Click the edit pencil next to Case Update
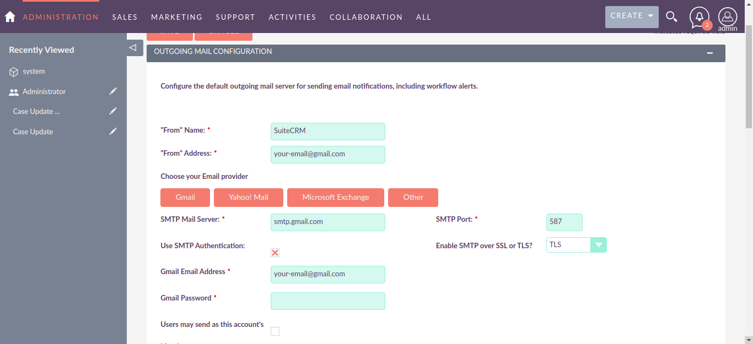Screen dimensions: 753x344 click(x=113, y=131)
